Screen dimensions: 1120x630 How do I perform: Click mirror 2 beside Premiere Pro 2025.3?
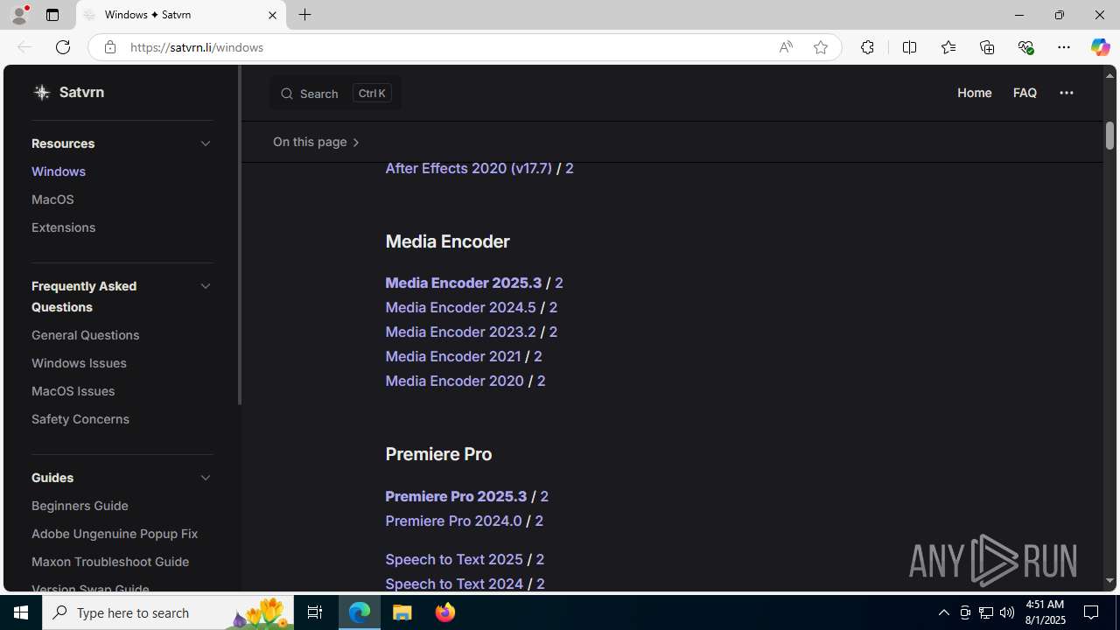tap(544, 496)
